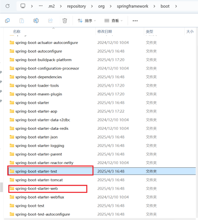Select folder icon of spring-boot-dependencies
Screen dimensions: 198x220
pos(12,77)
